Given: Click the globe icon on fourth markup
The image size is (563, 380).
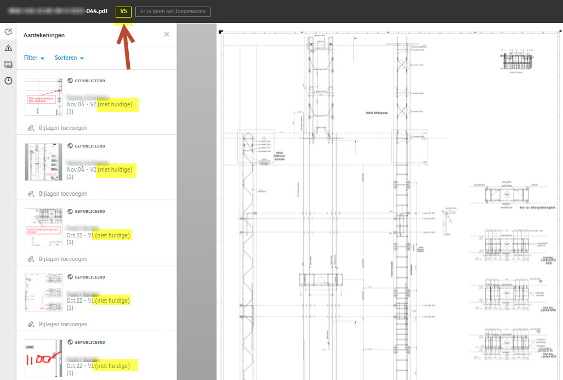Looking at the screenshot, I should (x=70, y=277).
